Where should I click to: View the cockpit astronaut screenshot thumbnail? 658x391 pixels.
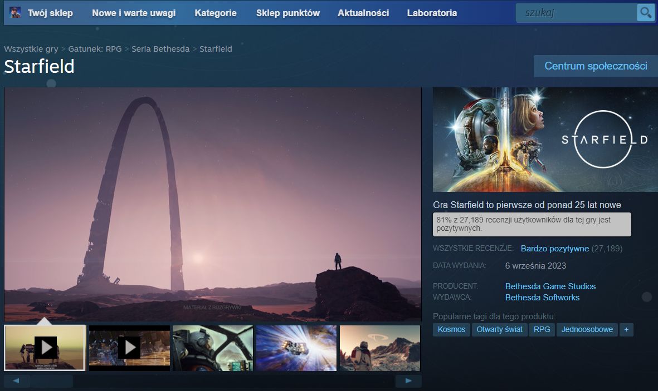(213, 348)
